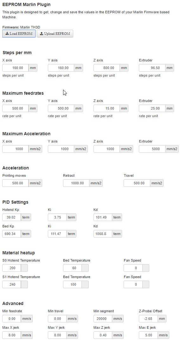Select Max Z jerk field
Screen dimensions: 181x343
[103, 335]
